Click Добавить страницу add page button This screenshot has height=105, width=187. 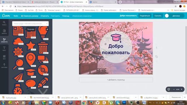click(x=116, y=80)
